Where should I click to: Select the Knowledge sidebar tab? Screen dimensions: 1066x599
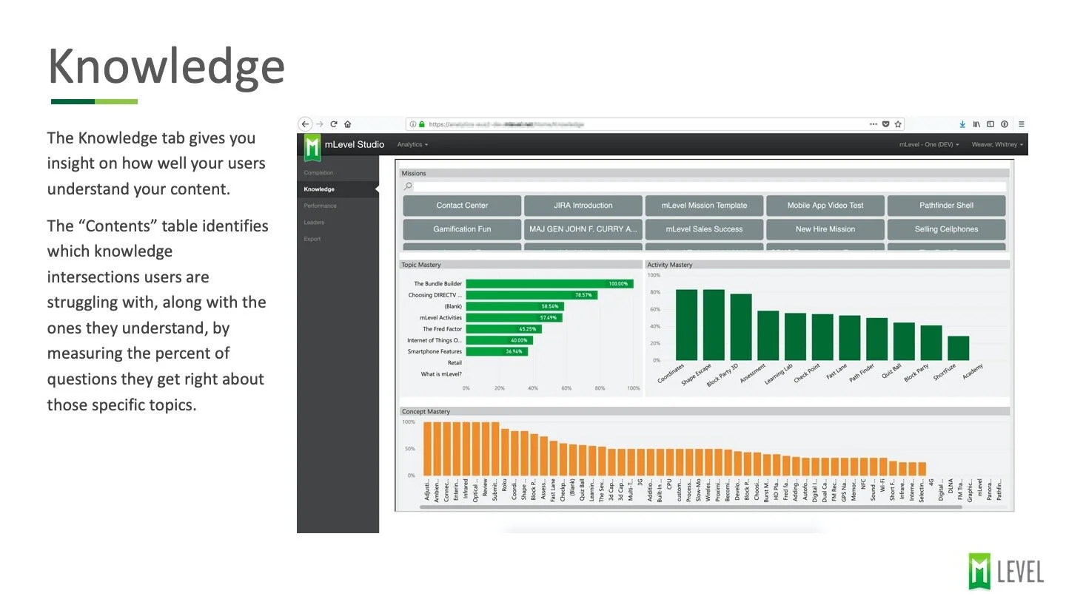pos(338,189)
